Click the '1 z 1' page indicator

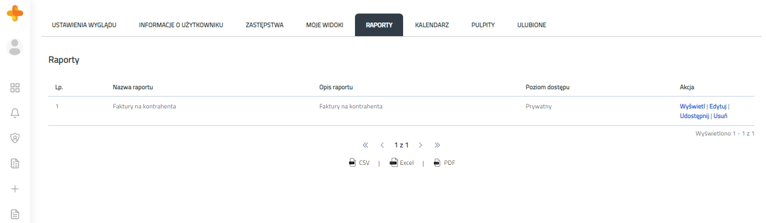click(x=401, y=145)
